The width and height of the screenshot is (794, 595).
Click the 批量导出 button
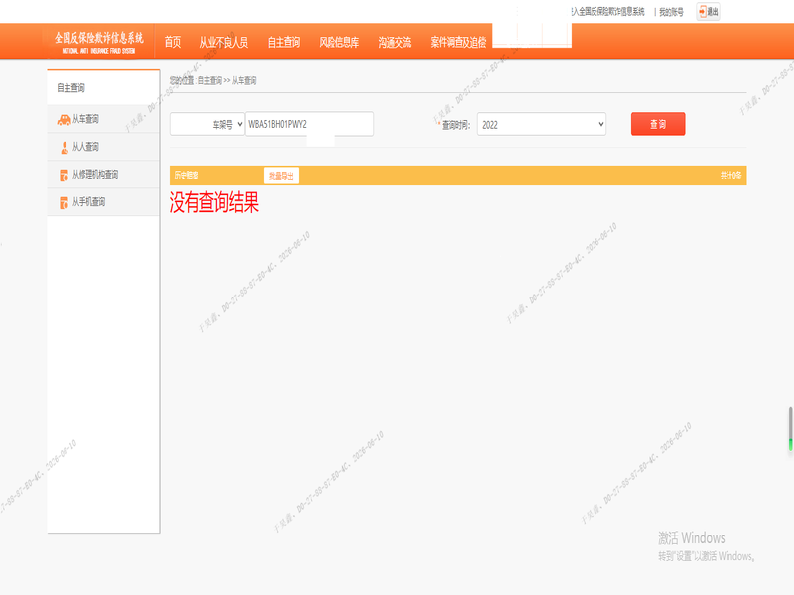point(281,176)
